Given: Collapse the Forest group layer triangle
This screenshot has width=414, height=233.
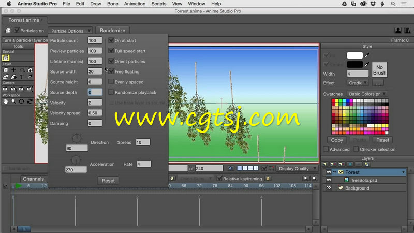Looking at the screenshot, I should tap(334, 172).
